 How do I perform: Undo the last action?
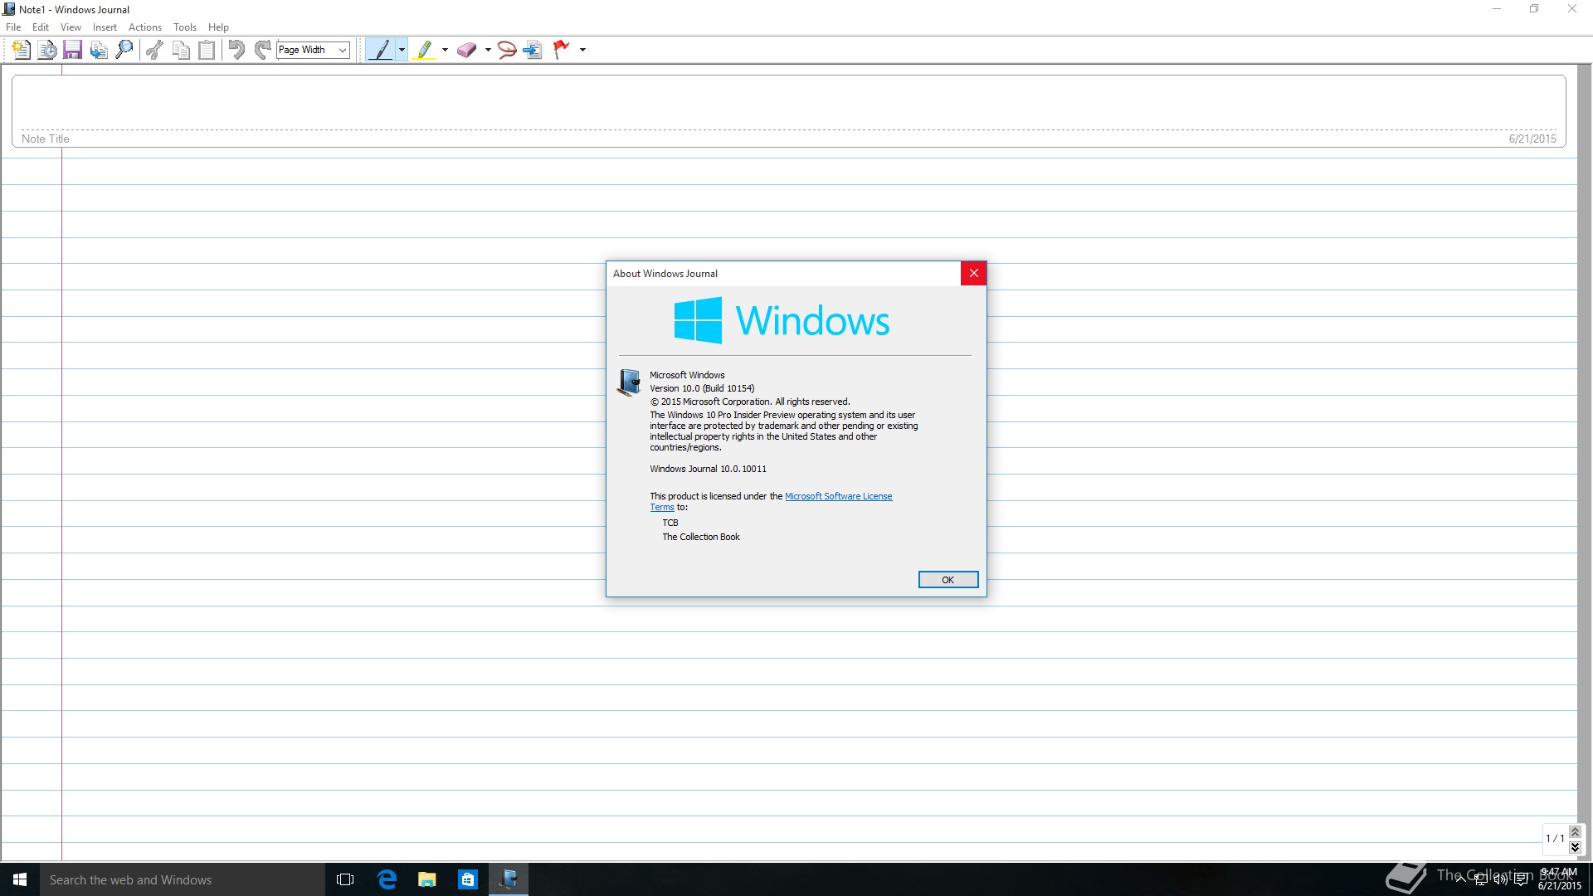(236, 50)
